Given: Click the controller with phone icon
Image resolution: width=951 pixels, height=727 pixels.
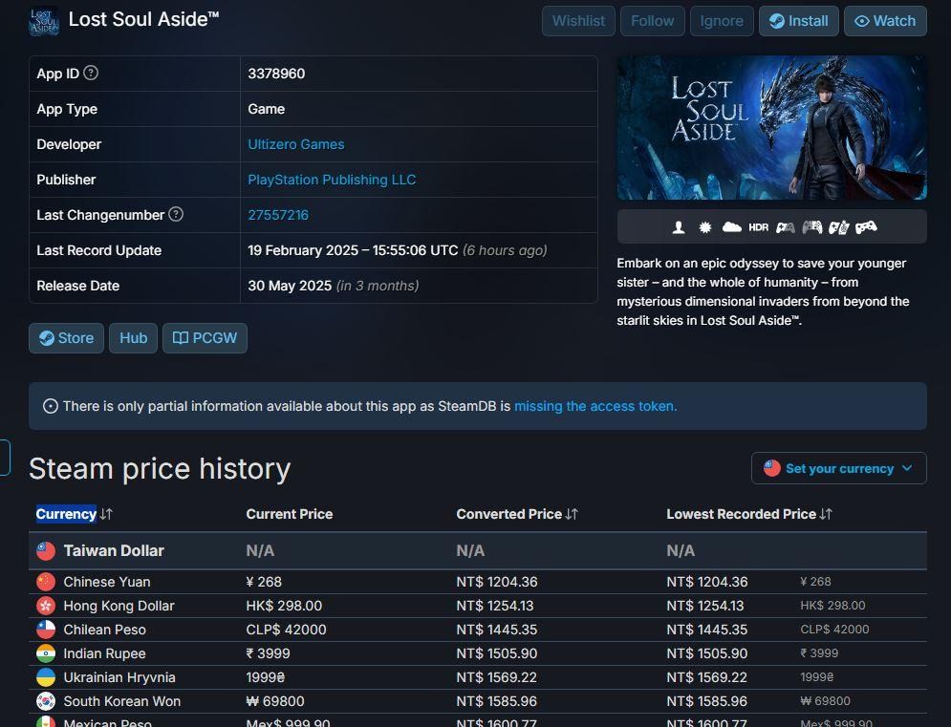Looking at the screenshot, I should click(x=839, y=227).
